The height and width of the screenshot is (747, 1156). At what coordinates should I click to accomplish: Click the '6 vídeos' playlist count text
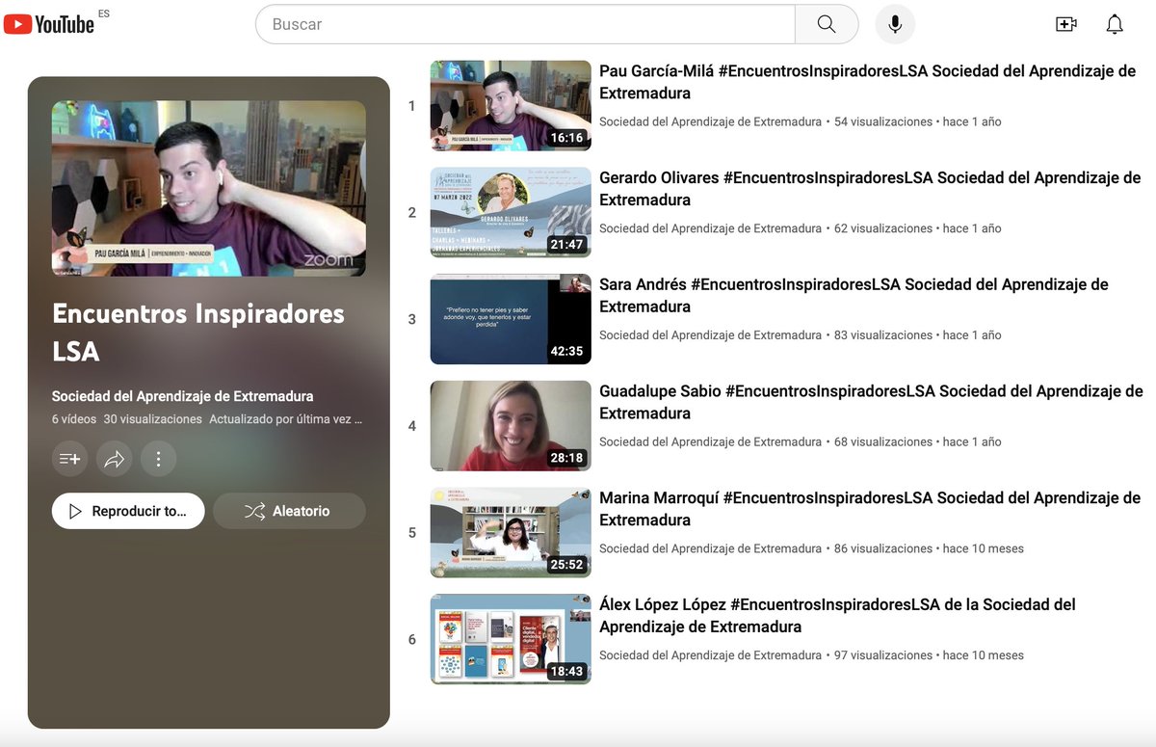coord(74,419)
